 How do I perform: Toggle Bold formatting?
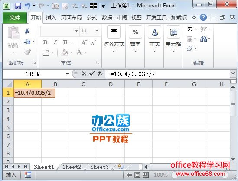pos(45,42)
